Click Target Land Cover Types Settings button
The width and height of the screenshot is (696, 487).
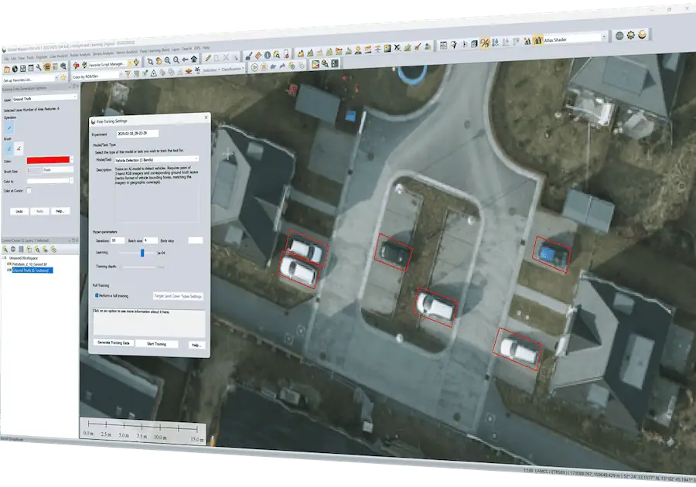178,296
